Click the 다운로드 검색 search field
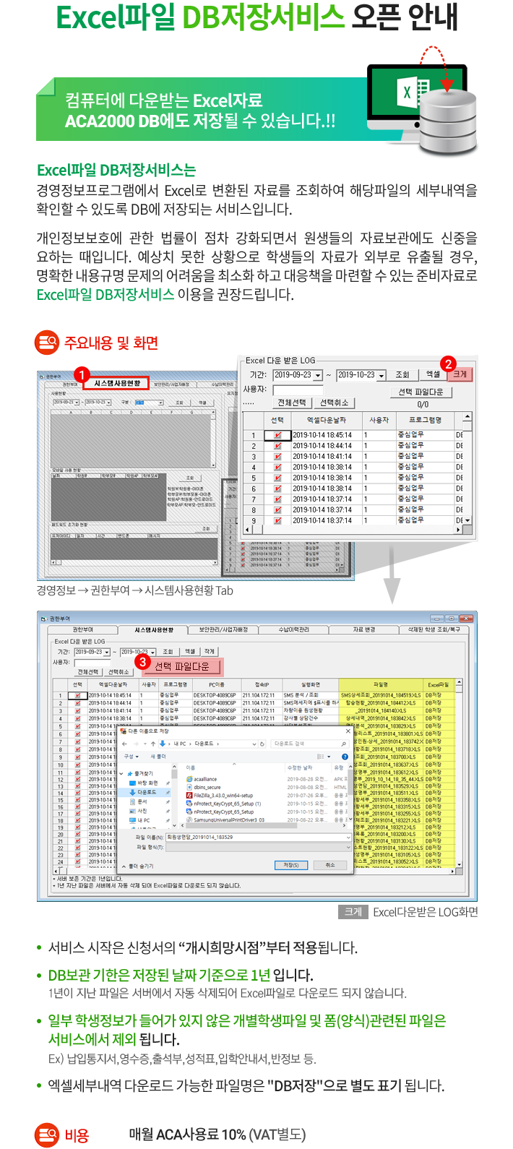513x1149 pixels. click(311, 744)
